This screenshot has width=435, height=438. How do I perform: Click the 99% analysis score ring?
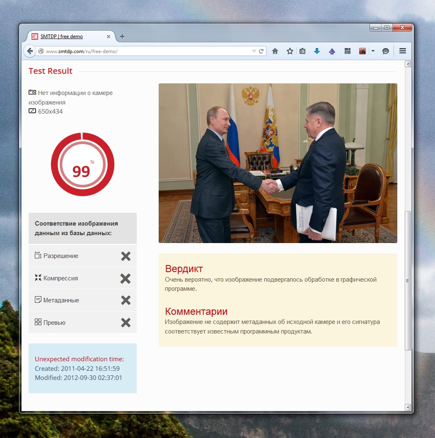click(82, 164)
